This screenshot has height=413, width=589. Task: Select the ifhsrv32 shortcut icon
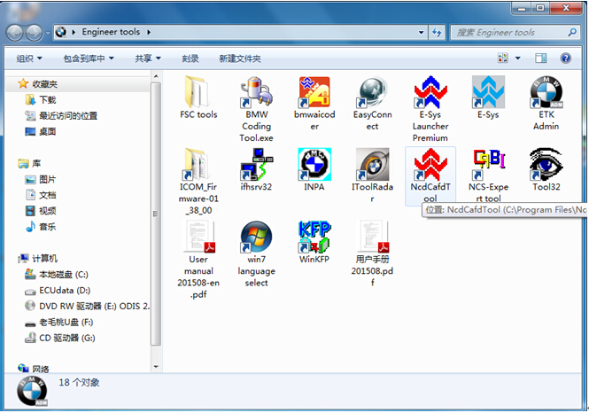click(257, 164)
